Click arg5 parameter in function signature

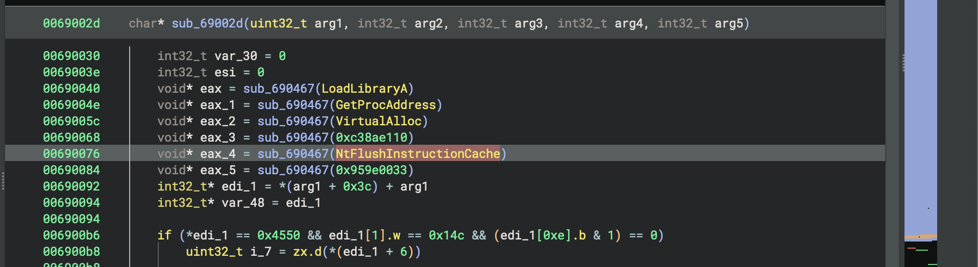tap(728, 23)
